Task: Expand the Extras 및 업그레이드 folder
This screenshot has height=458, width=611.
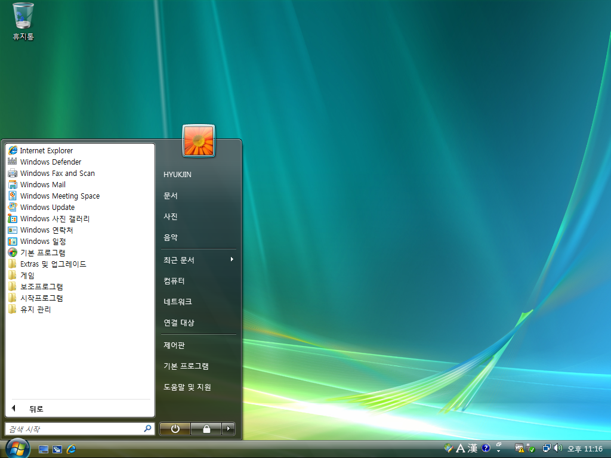Action: point(80,264)
